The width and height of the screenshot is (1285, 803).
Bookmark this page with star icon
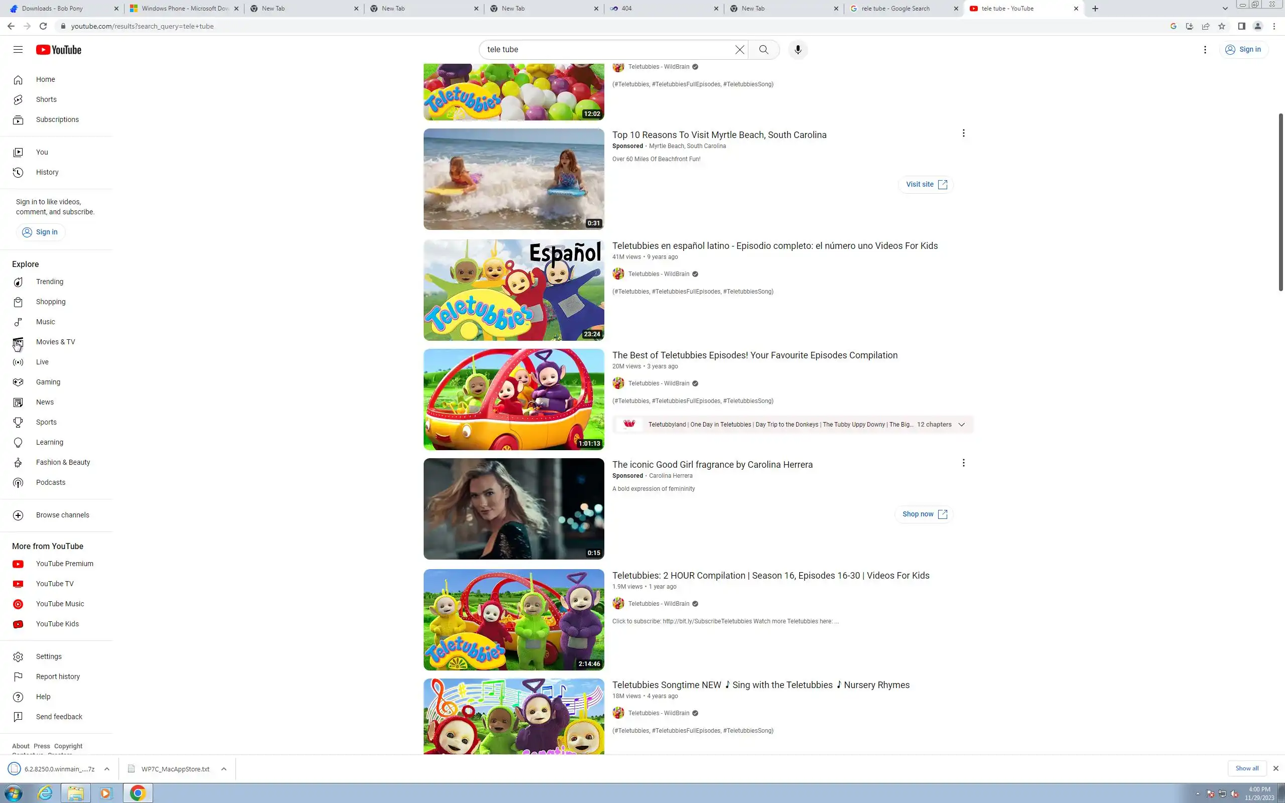tap(1222, 26)
